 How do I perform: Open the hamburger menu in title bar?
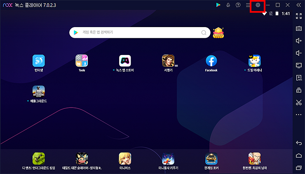(248, 5)
